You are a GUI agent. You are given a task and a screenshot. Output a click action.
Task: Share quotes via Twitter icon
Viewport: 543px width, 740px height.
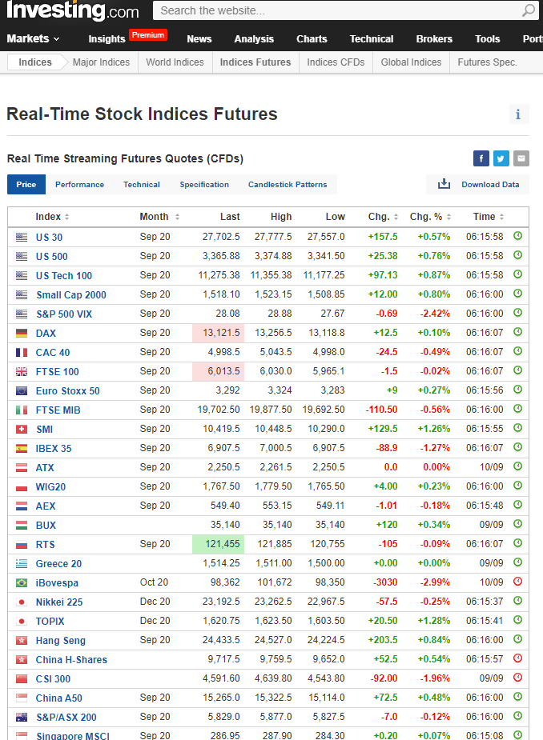pos(501,158)
